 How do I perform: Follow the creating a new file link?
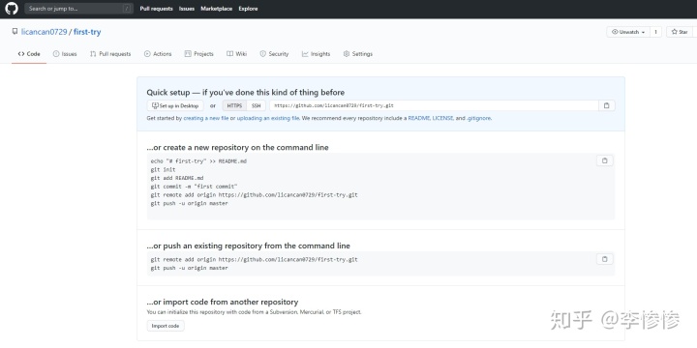[206, 119]
